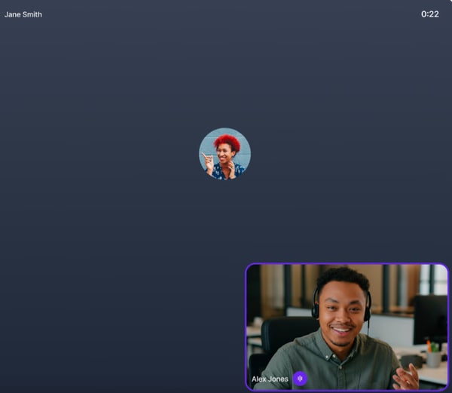Viewport: 452px width, 393px height.
Task: Click Alex Jones's face in the video tile
Action: [x=341, y=313]
